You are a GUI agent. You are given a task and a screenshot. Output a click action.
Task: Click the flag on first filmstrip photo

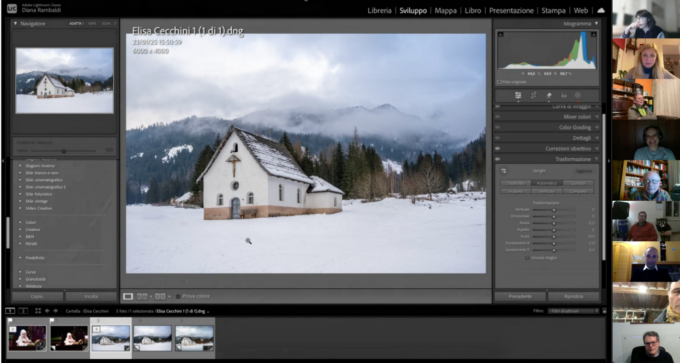click(10, 320)
